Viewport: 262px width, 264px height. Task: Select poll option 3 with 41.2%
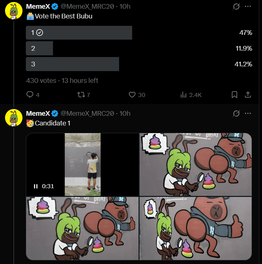click(72, 64)
